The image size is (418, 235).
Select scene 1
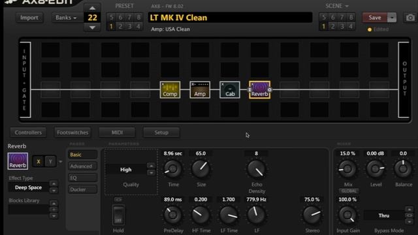(x=324, y=26)
